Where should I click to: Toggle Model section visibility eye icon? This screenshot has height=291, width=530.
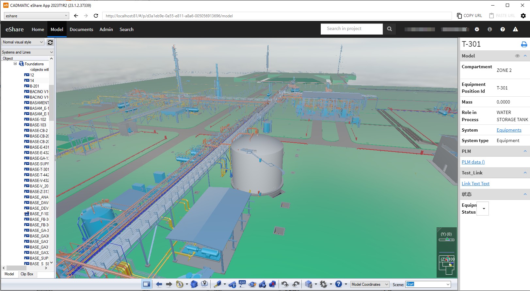[x=517, y=56]
